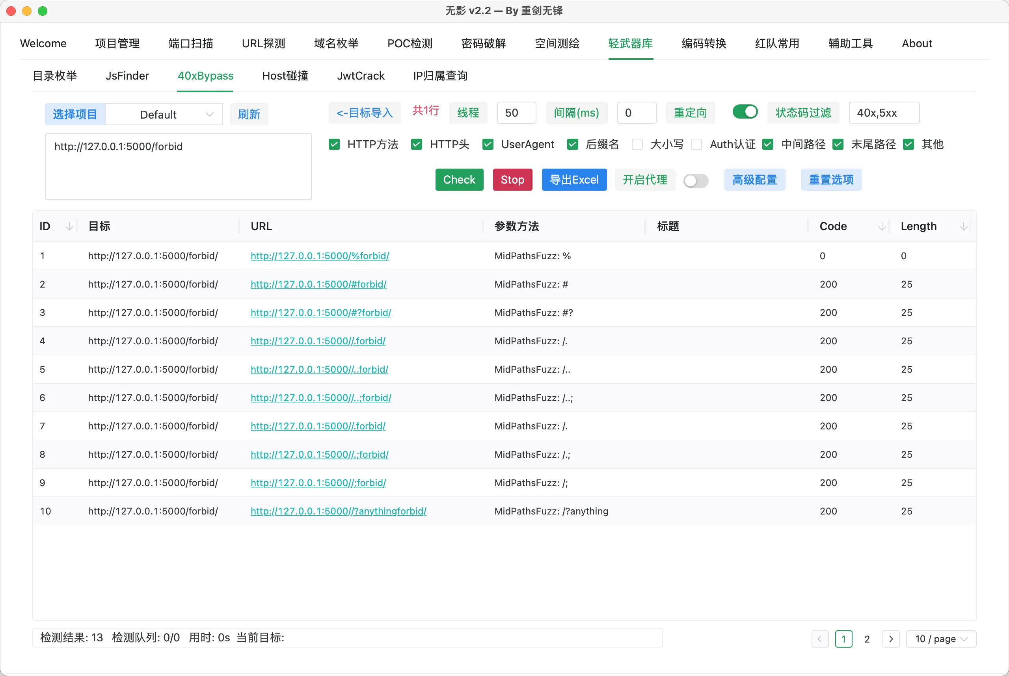Click the green maximize window button
Viewport: 1009px width, 676px height.
coord(42,11)
